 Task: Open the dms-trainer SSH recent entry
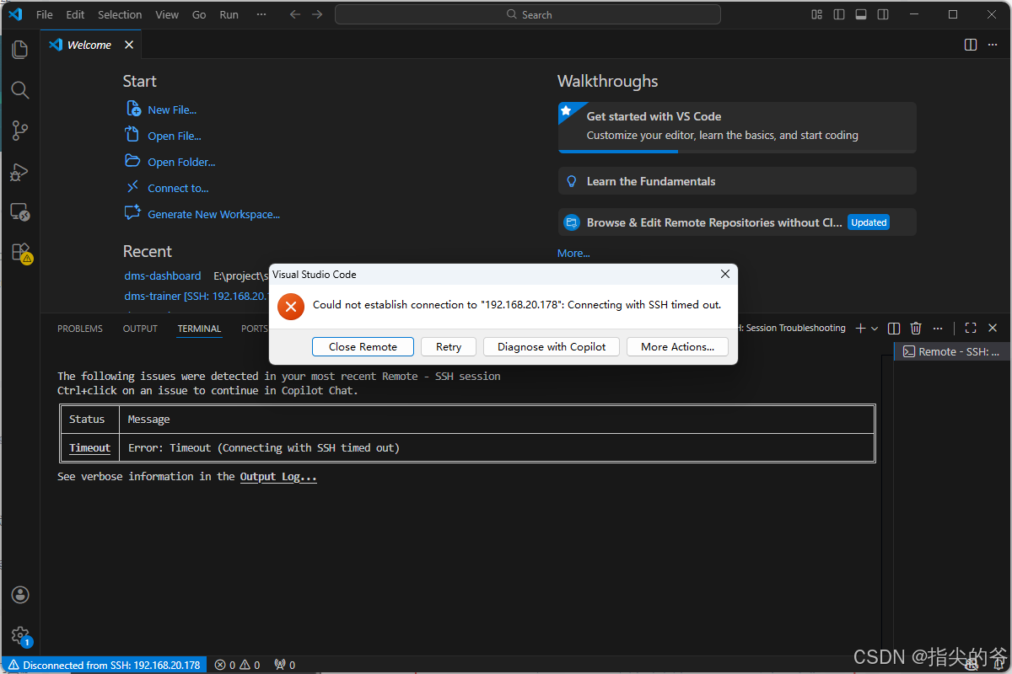coord(195,296)
